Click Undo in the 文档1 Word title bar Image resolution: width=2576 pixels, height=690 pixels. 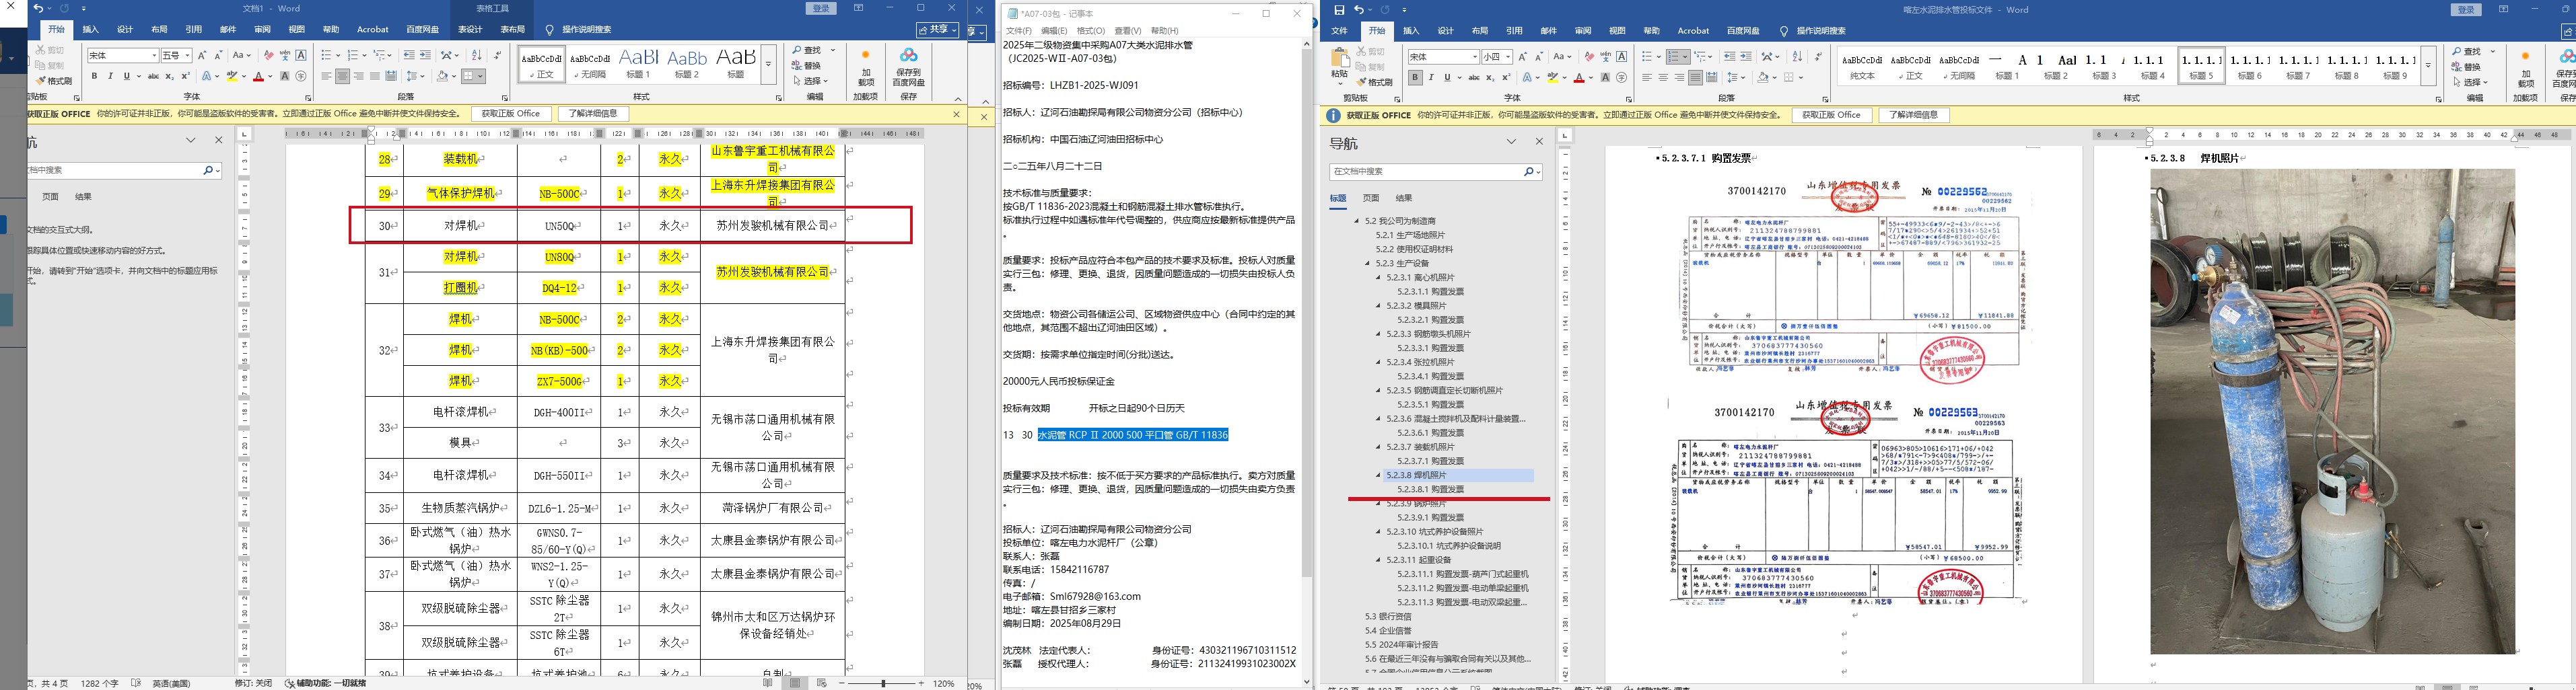pyautogui.click(x=38, y=9)
